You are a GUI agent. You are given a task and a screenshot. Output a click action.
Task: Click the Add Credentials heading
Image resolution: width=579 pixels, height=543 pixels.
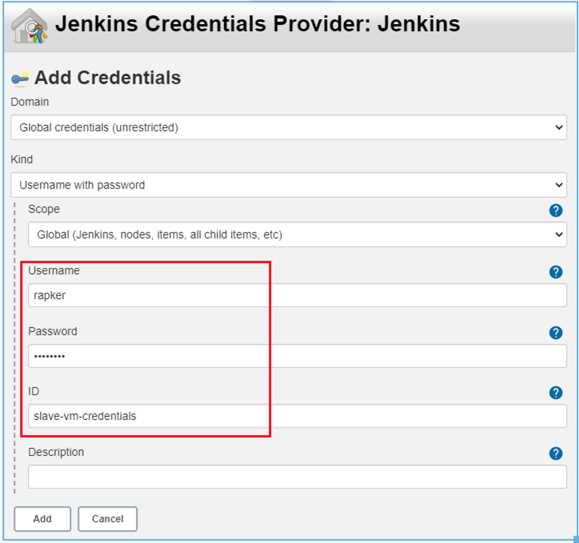[108, 78]
